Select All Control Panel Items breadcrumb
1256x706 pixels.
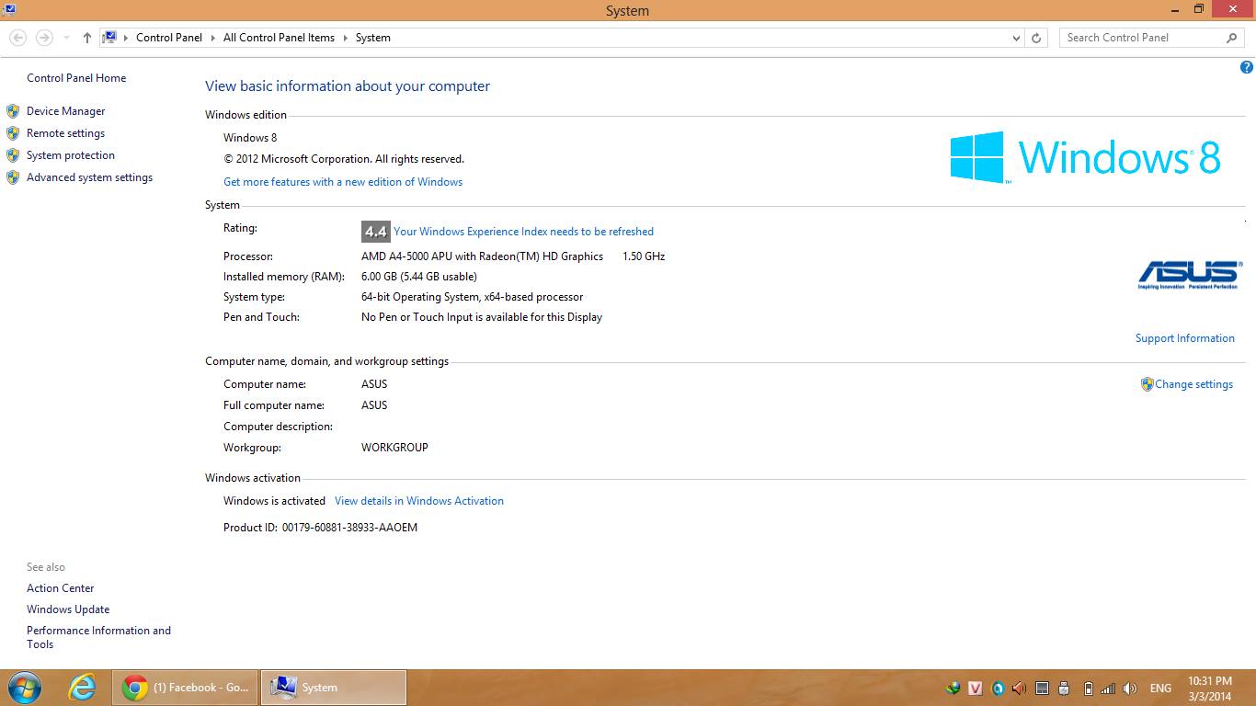(x=279, y=38)
